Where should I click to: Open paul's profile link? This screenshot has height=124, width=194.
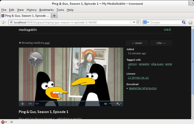click(x=47, y=43)
